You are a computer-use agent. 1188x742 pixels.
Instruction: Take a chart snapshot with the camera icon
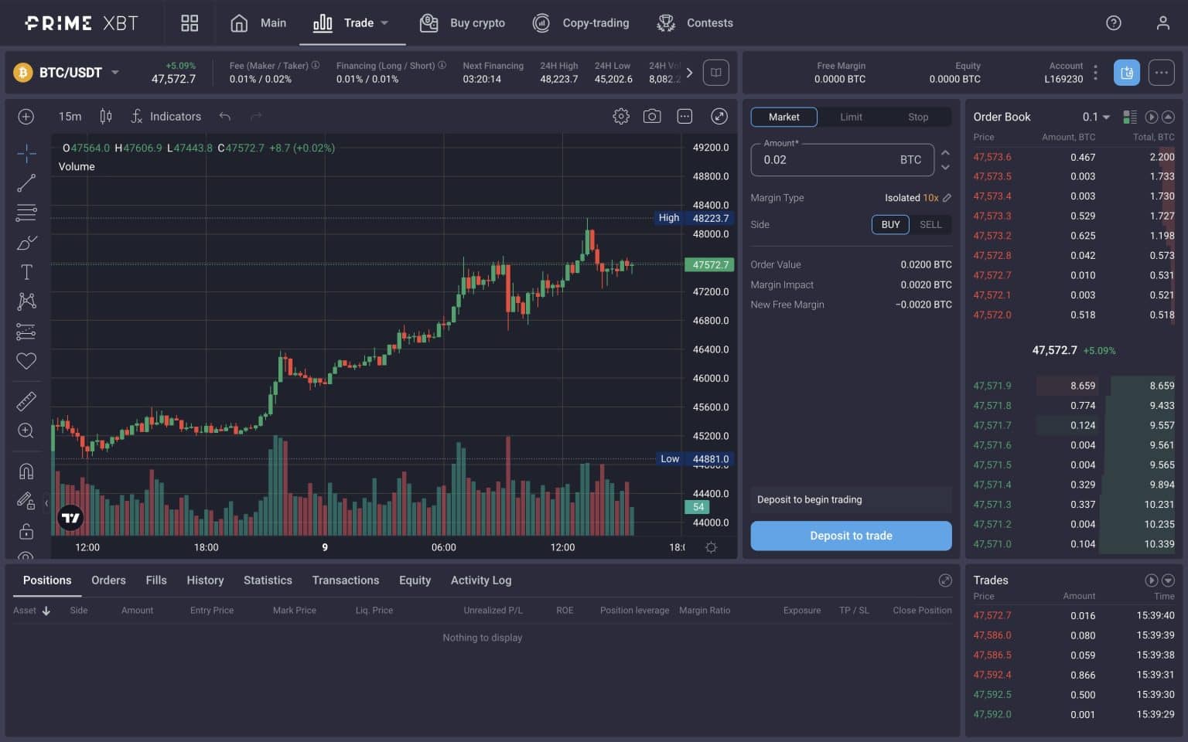point(652,115)
